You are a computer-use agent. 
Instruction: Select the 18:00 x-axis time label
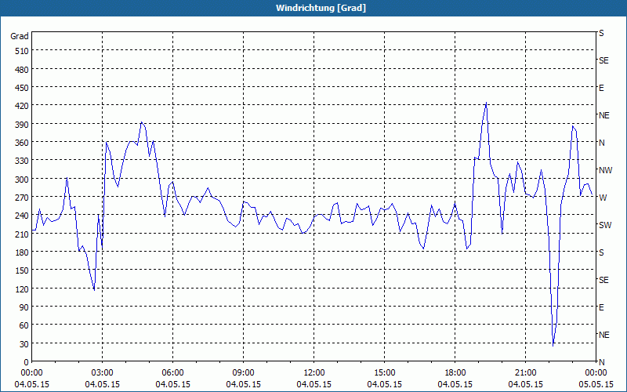tap(455, 373)
